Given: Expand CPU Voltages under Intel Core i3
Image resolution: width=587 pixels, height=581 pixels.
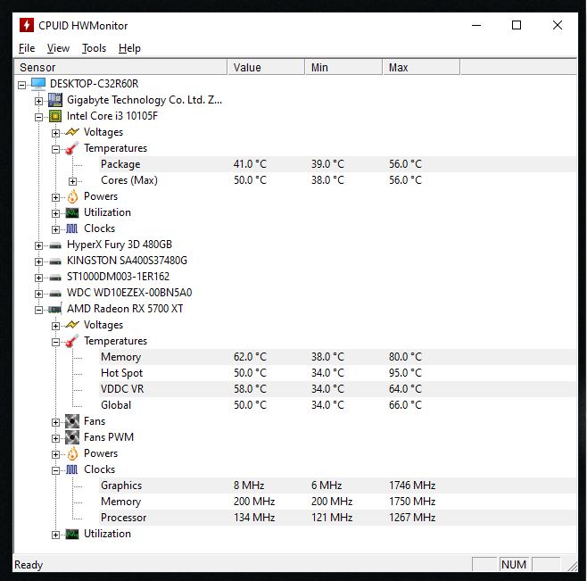Looking at the screenshot, I should tap(55, 133).
